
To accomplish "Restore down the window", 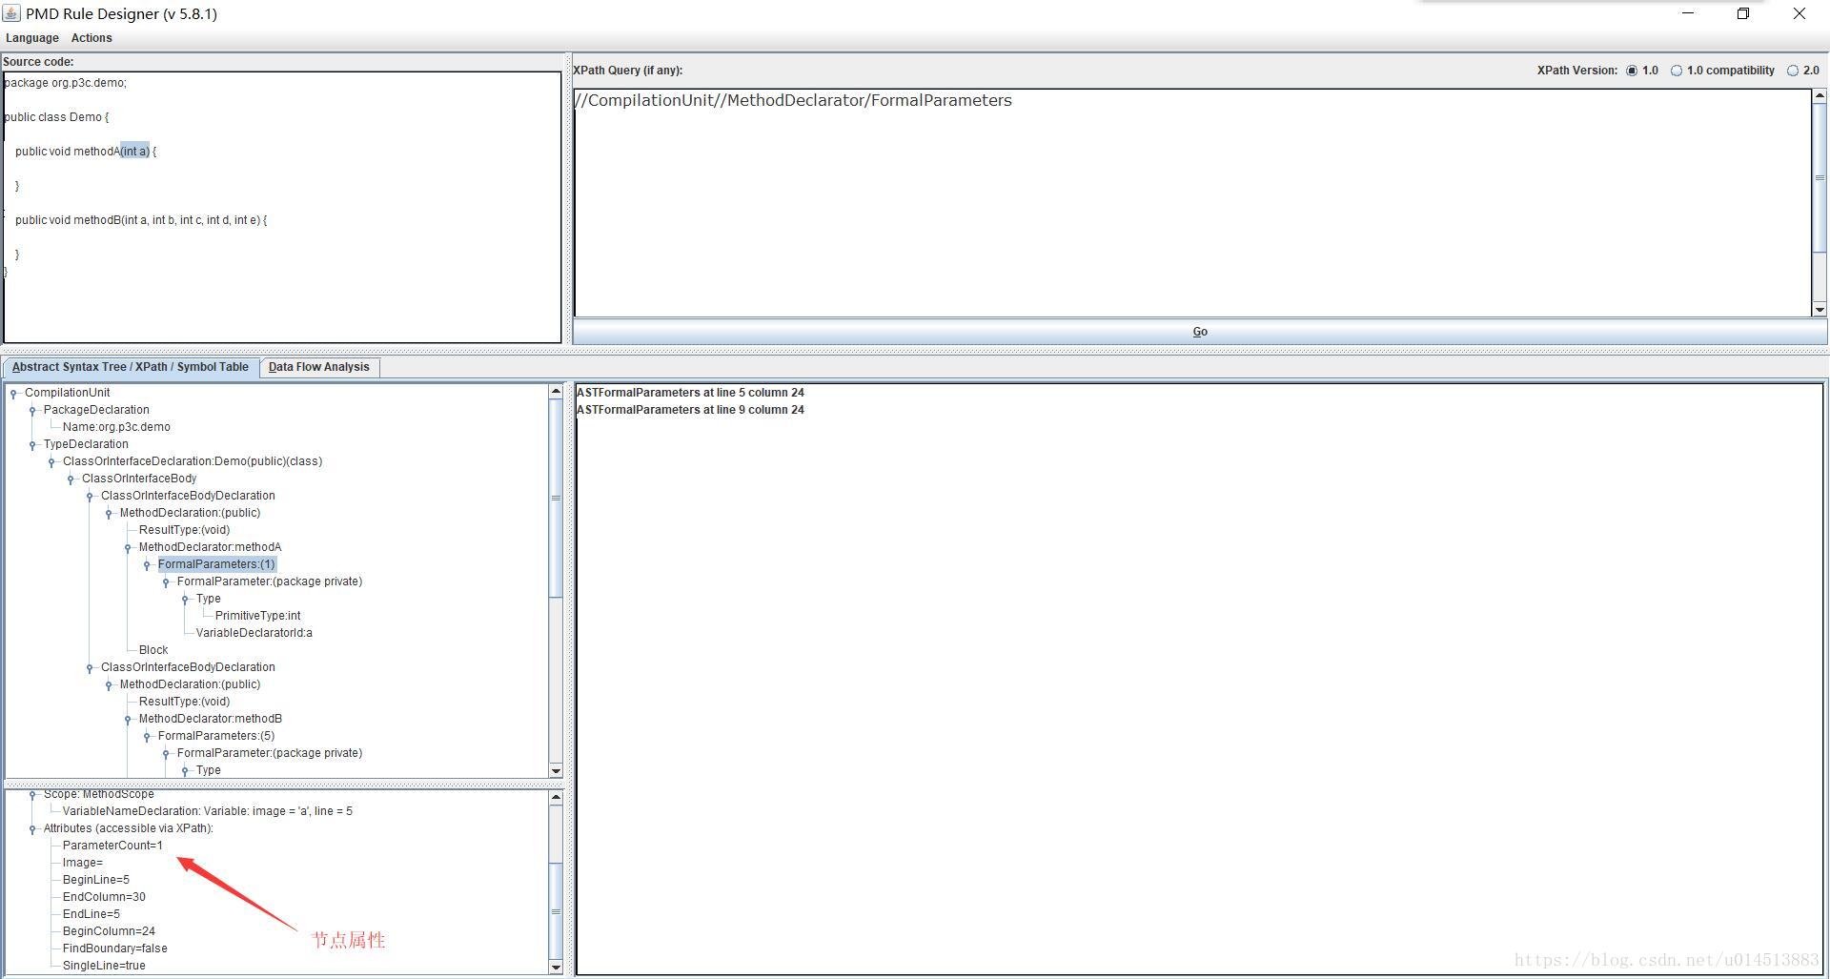I will [x=1743, y=13].
